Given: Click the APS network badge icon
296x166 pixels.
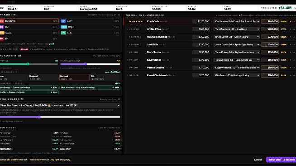Looking at the screenshot, I should 63,33.
